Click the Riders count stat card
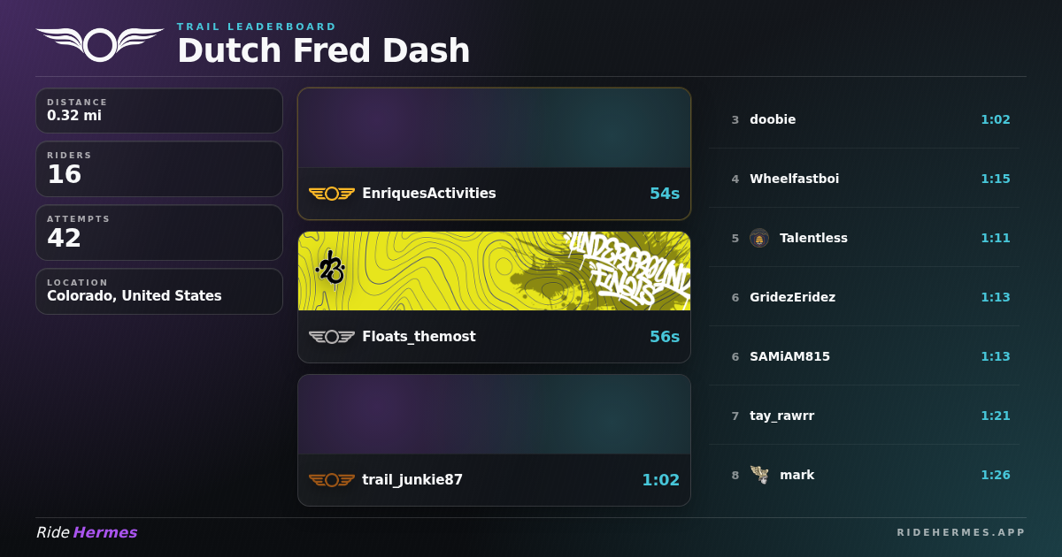The image size is (1062, 557). coord(159,169)
